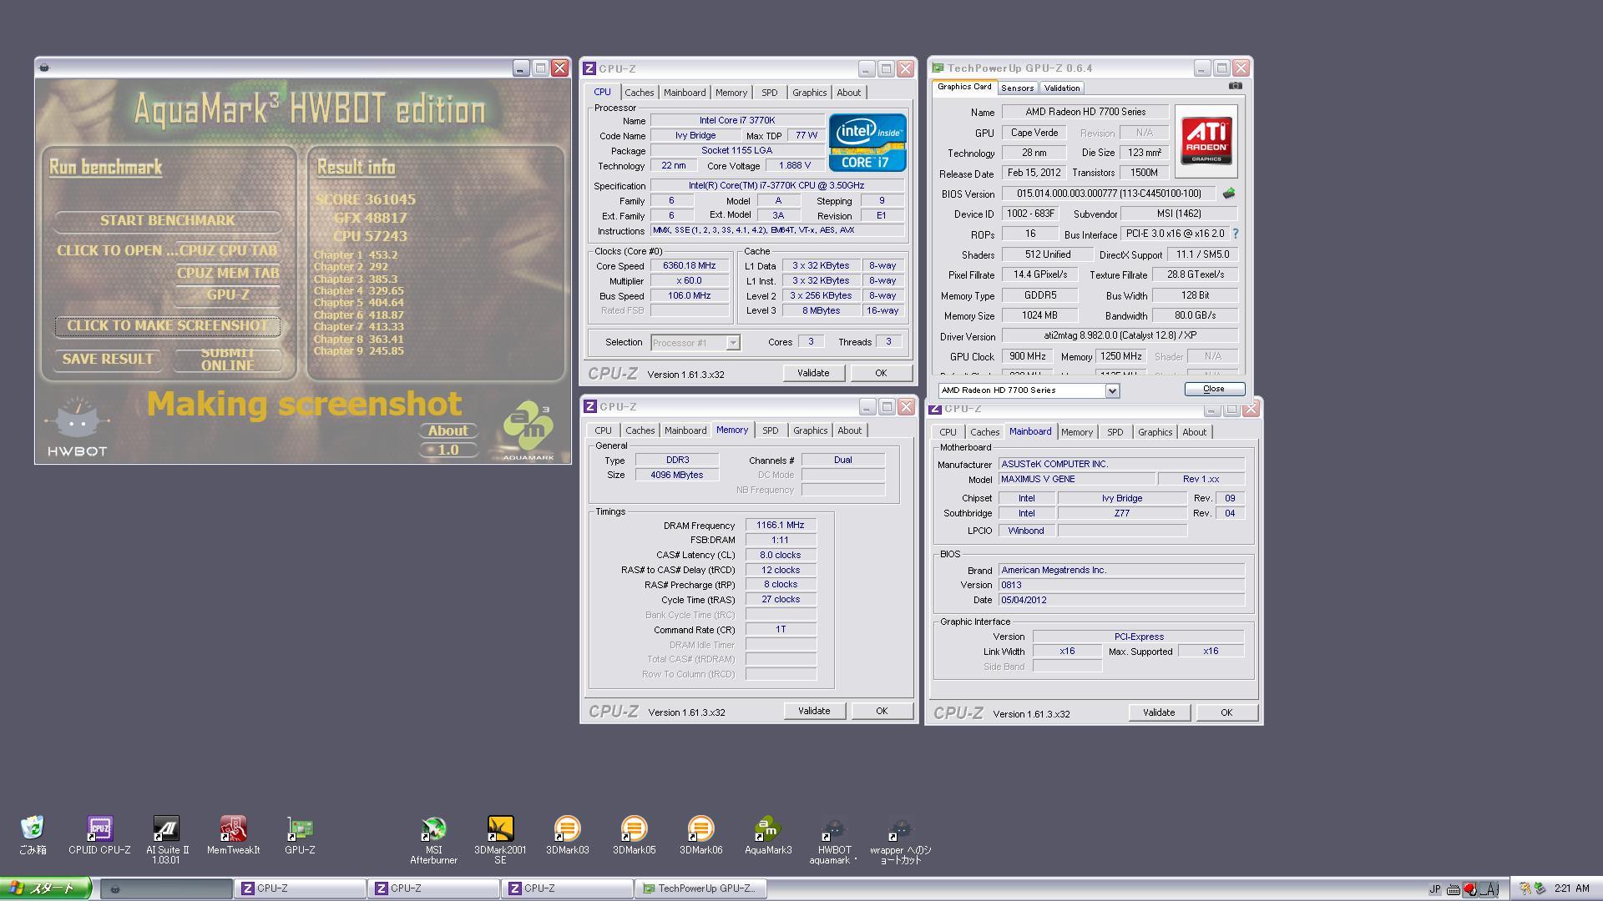Open the Recycle Bin desktop icon
The image size is (1603, 901).
click(33, 835)
